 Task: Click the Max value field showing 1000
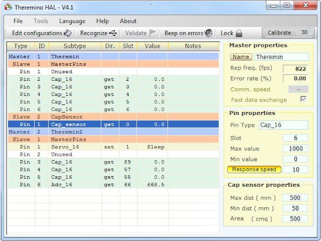click(x=296, y=148)
